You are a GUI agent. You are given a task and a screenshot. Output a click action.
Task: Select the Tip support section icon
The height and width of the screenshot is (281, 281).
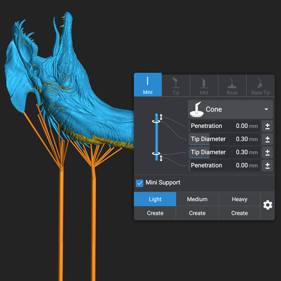click(x=176, y=83)
